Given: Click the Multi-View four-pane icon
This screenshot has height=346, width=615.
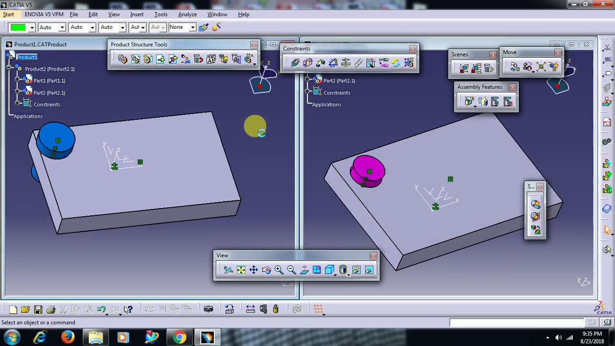Looking at the screenshot, I should pos(317,270).
